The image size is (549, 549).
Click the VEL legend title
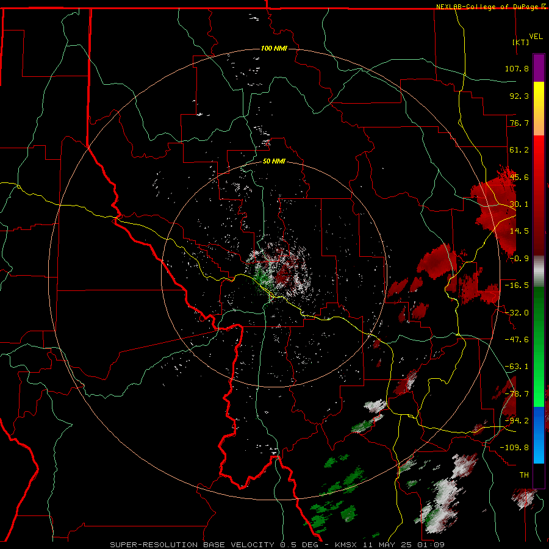pos(536,37)
